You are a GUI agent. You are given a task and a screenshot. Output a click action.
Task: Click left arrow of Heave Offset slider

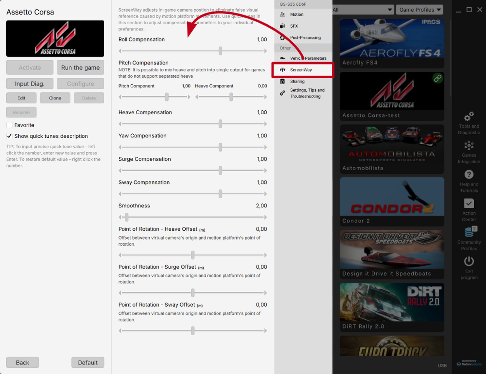point(120,255)
